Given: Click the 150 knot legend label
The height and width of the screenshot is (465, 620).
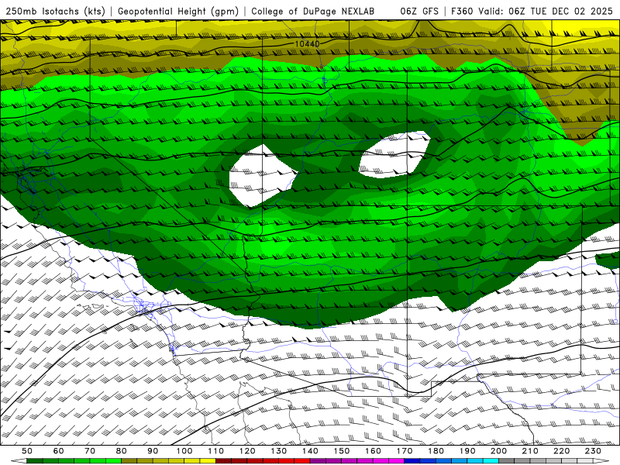Looking at the screenshot, I should click(x=342, y=451).
